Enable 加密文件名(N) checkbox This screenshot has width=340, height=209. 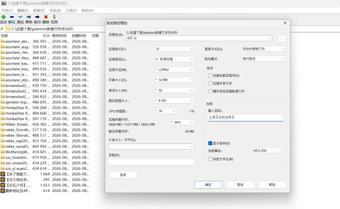[x=210, y=159]
